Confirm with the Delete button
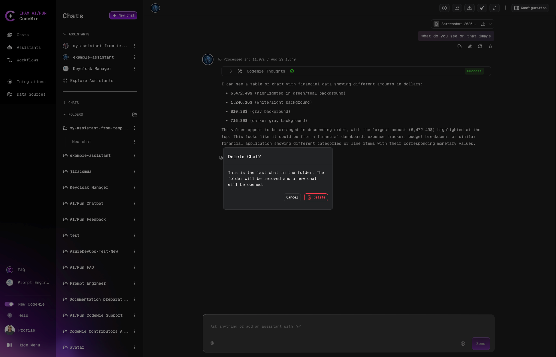The image size is (556, 357). click(x=316, y=197)
